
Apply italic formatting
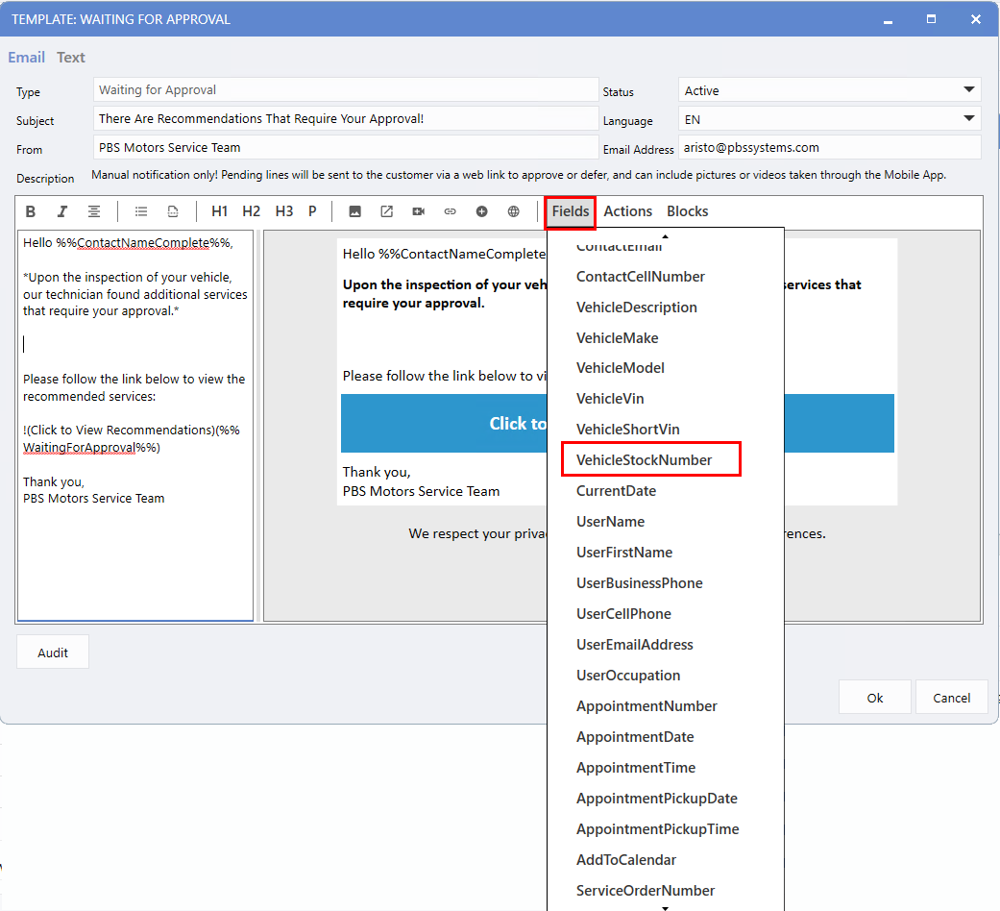click(62, 211)
